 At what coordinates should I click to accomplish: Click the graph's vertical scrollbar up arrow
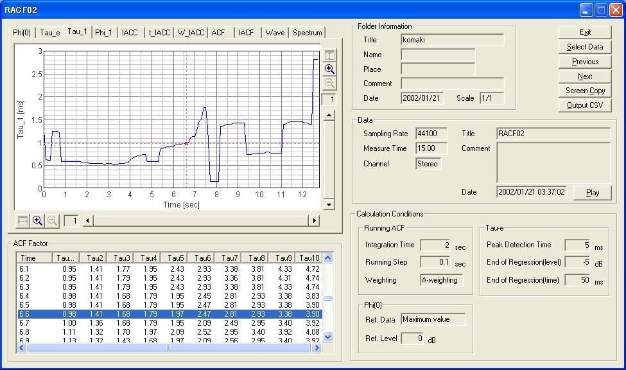click(329, 115)
